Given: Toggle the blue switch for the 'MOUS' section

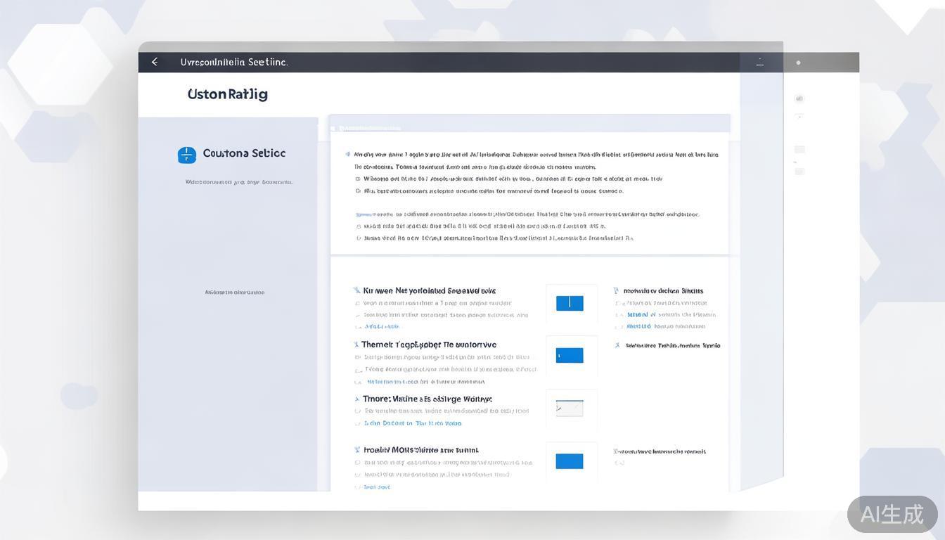Looking at the screenshot, I should tap(570, 461).
